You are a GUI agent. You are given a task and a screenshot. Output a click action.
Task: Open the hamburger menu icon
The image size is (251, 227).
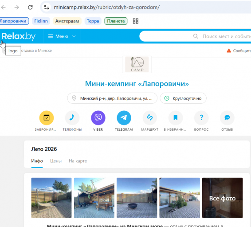51,36
